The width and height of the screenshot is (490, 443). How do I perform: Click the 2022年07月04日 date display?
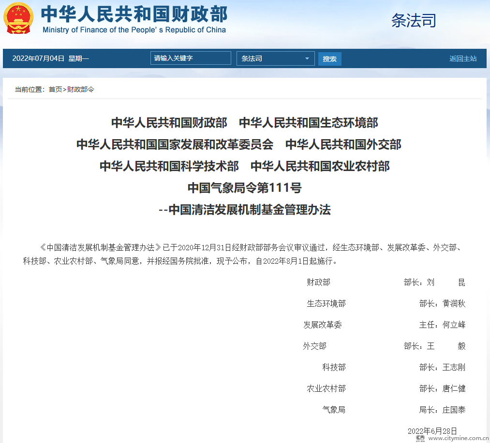(38, 58)
